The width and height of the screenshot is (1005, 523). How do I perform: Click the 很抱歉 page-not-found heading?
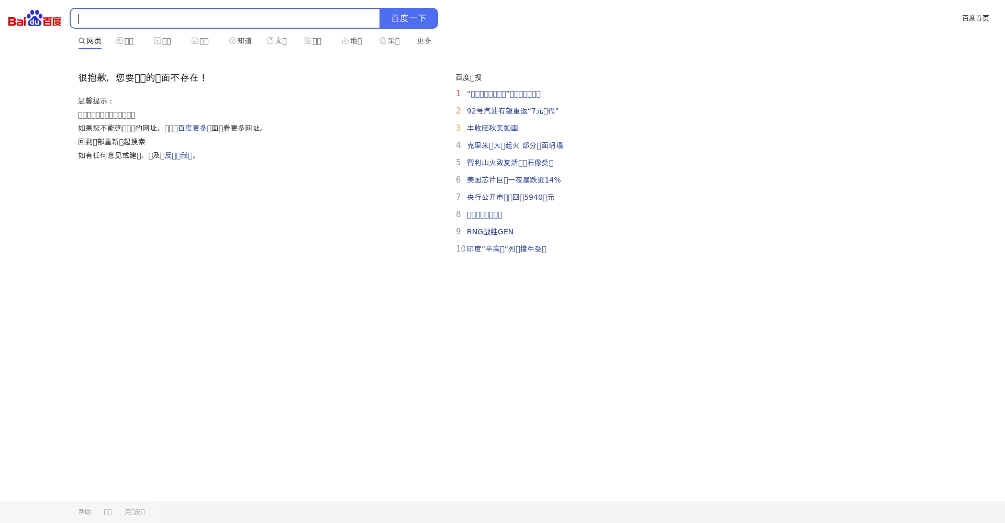click(x=142, y=77)
